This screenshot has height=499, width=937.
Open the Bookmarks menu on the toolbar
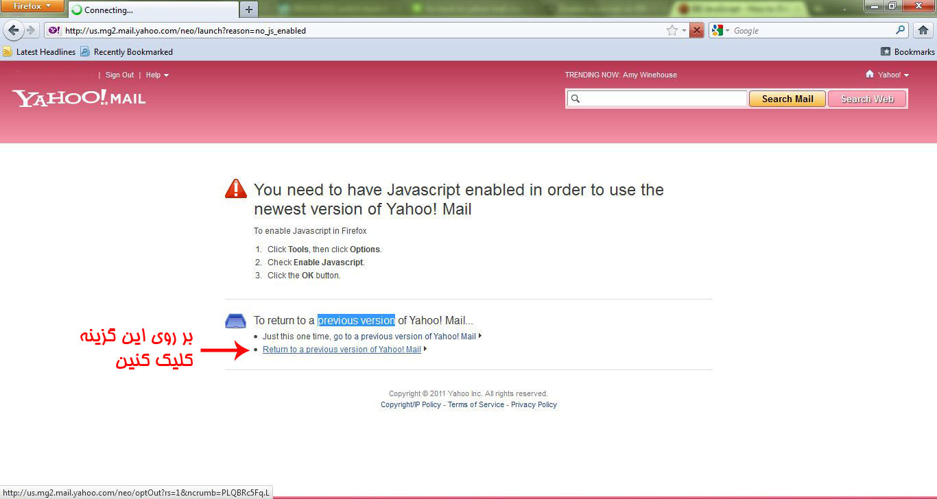908,51
